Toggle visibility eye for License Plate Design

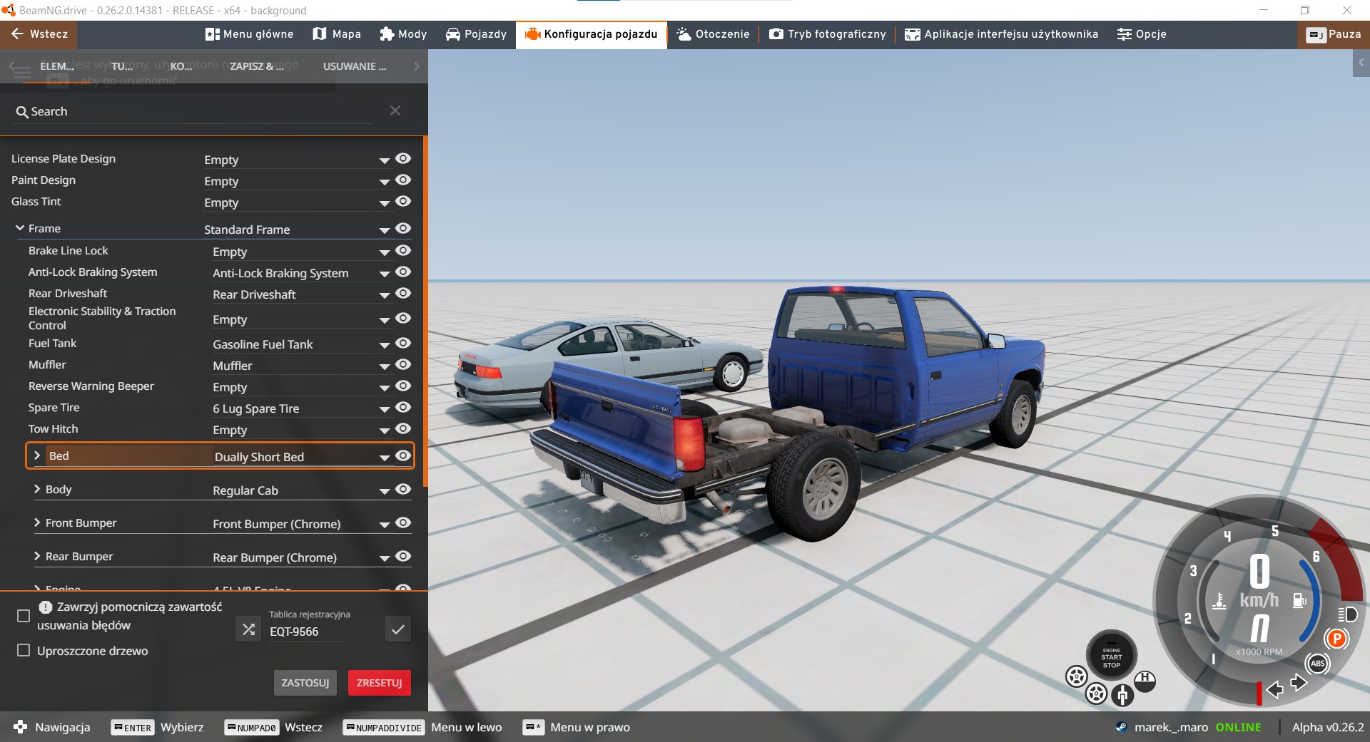point(403,158)
